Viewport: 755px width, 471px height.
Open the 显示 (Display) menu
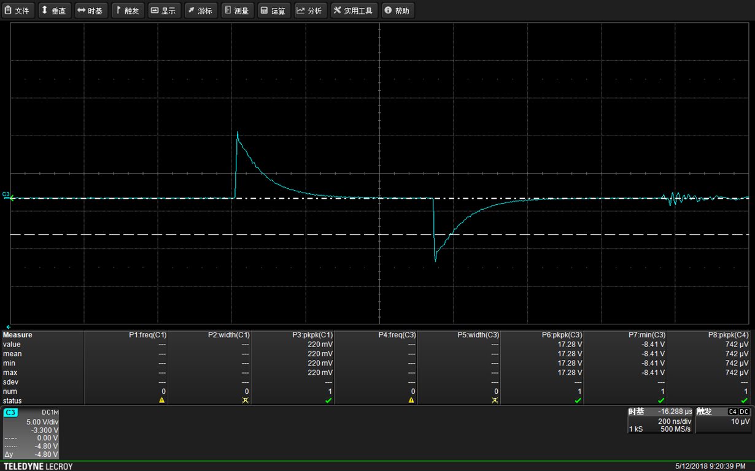click(x=164, y=10)
